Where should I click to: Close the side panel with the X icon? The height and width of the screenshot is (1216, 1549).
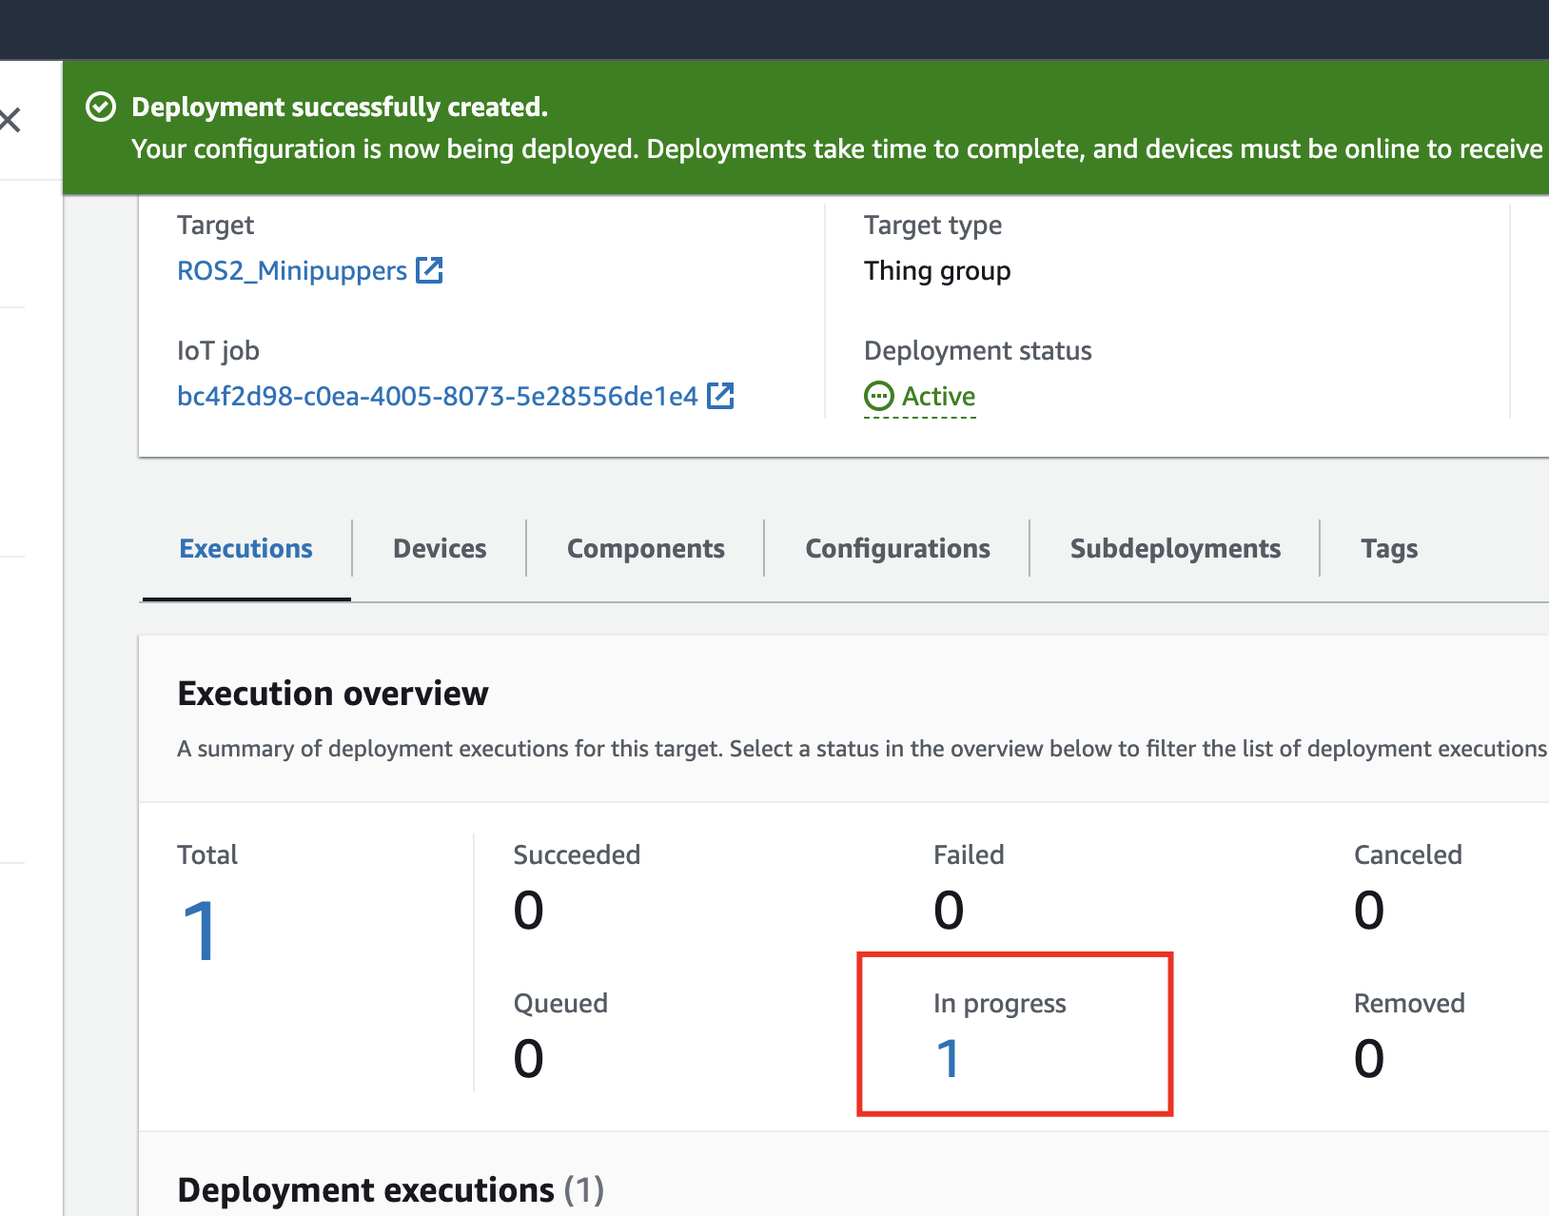pos(10,120)
